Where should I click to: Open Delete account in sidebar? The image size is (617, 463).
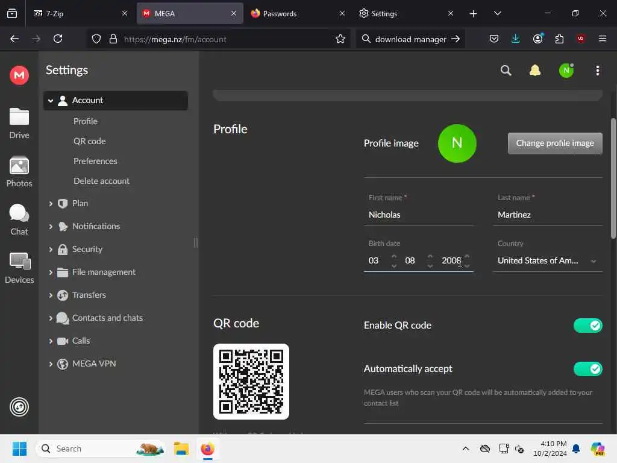[101, 181]
